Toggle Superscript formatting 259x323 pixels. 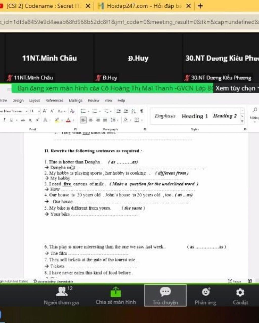[x=37, y=120]
